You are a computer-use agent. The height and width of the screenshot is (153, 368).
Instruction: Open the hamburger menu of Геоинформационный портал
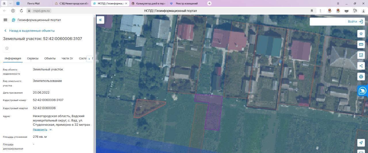5,20
